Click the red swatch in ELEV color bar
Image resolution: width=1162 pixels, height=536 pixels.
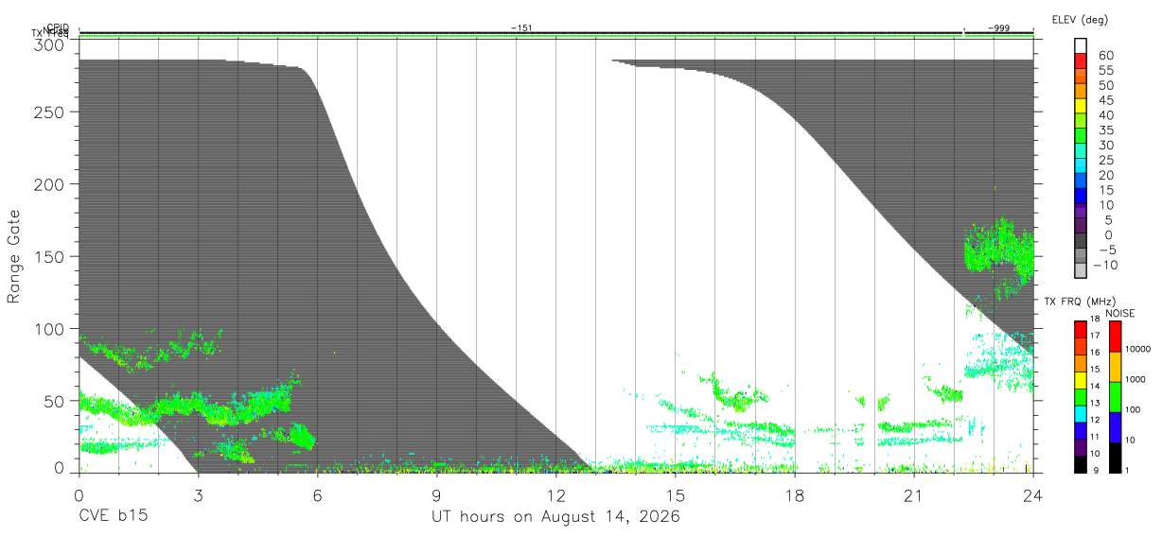click(1081, 61)
